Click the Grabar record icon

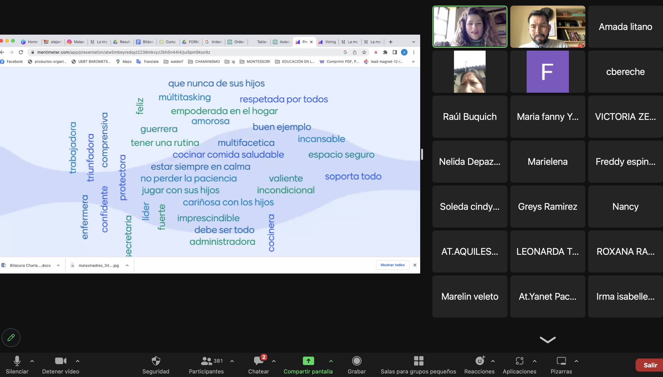(x=356, y=361)
